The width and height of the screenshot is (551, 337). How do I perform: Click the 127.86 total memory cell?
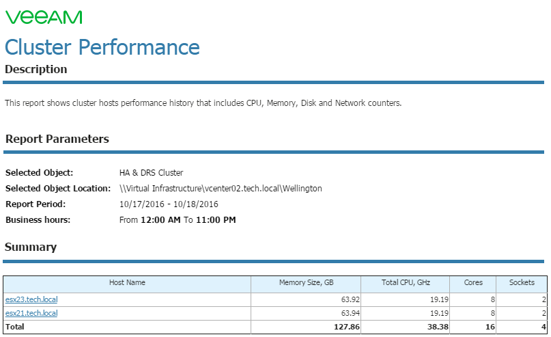tap(346, 327)
